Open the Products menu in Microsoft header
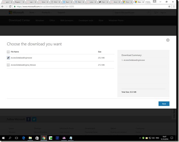179x142 pixels. click(x=47, y=12)
